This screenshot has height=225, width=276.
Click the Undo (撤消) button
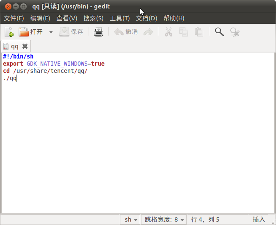coord(126,32)
